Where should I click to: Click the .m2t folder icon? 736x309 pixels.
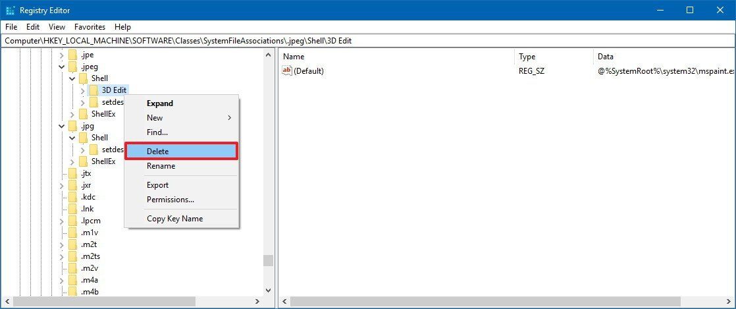72,244
